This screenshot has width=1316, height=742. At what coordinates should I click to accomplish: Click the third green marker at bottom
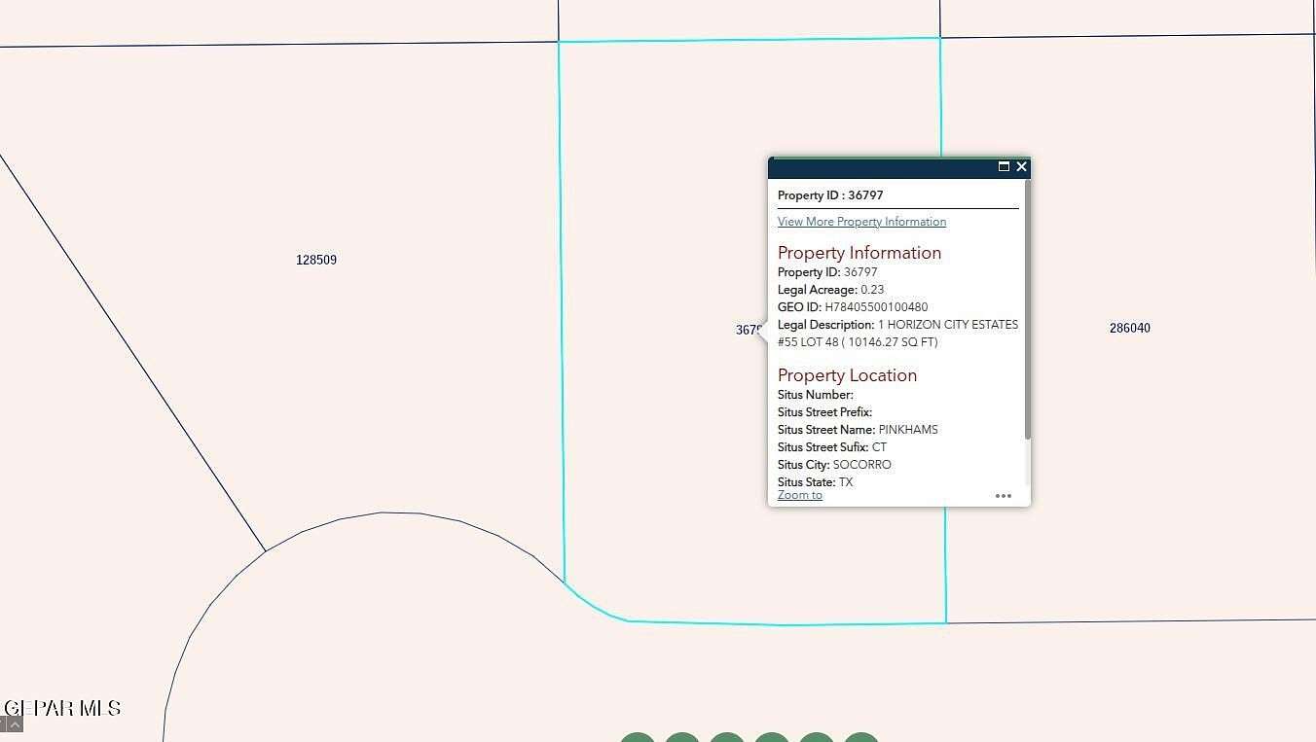(727, 738)
